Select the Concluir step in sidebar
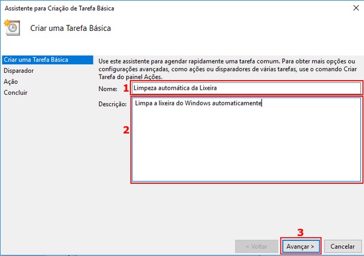 (x=16, y=93)
